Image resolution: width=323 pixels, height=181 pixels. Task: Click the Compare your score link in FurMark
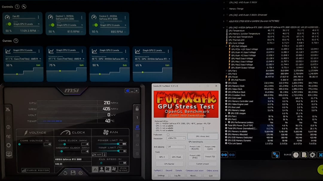point(195,170)
